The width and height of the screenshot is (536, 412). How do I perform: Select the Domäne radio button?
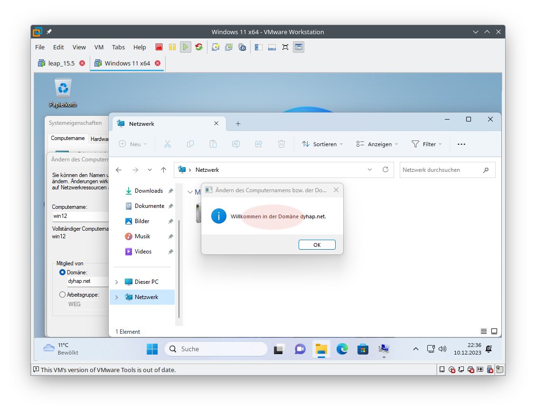tap(63, 272)
